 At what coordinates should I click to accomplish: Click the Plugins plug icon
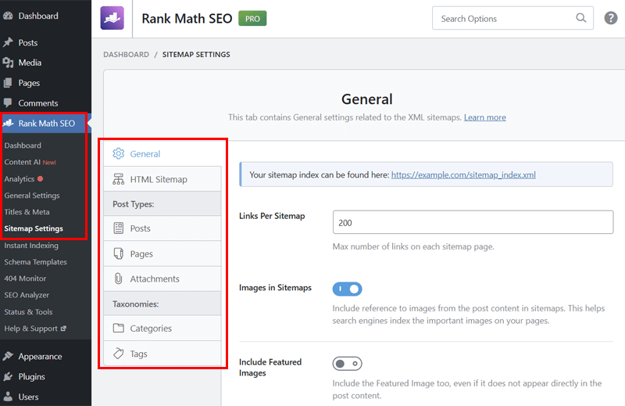pyautogui.click(x=8, y=376)
